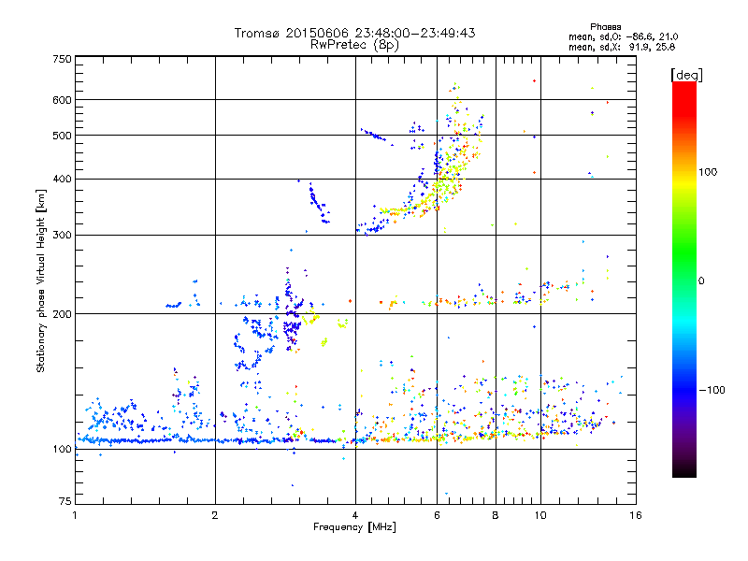Click the rainbow phase colorbar
The height and width of the screenshot is (561, 748).
coord(684,280)
